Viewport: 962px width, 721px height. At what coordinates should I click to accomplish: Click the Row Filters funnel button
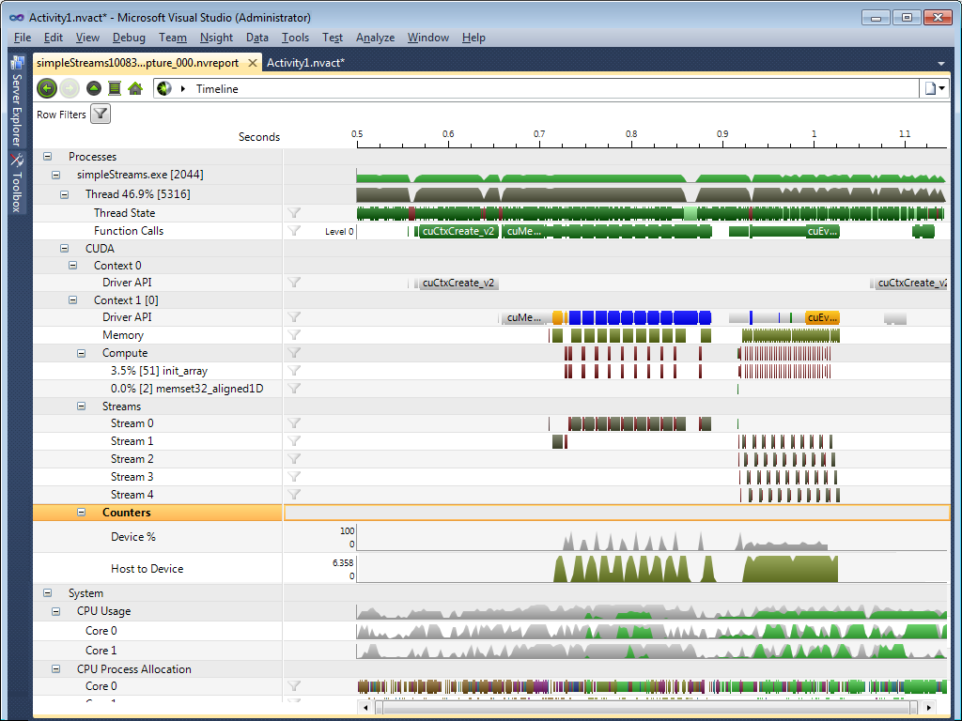[x=100, y=114]
